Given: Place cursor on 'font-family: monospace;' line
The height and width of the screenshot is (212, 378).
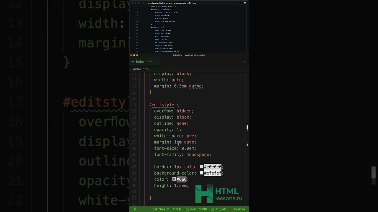Looking at the screenshot, I should click(x=183, y=154).
